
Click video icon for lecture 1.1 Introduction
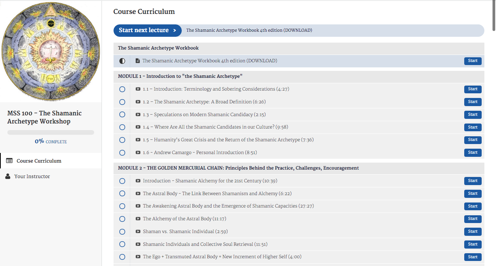[138, 89]
